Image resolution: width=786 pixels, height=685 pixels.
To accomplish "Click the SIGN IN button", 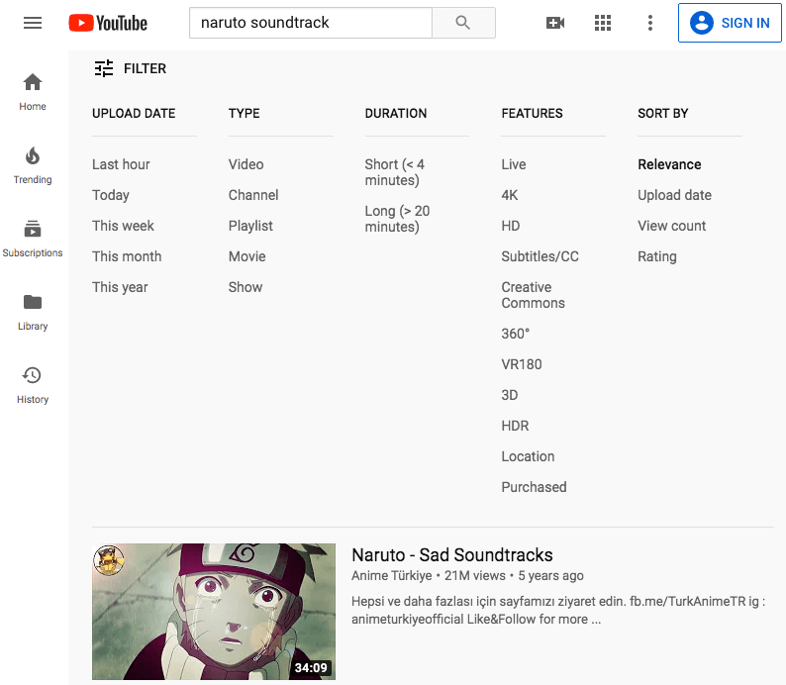I will click(x=730, y=23).
